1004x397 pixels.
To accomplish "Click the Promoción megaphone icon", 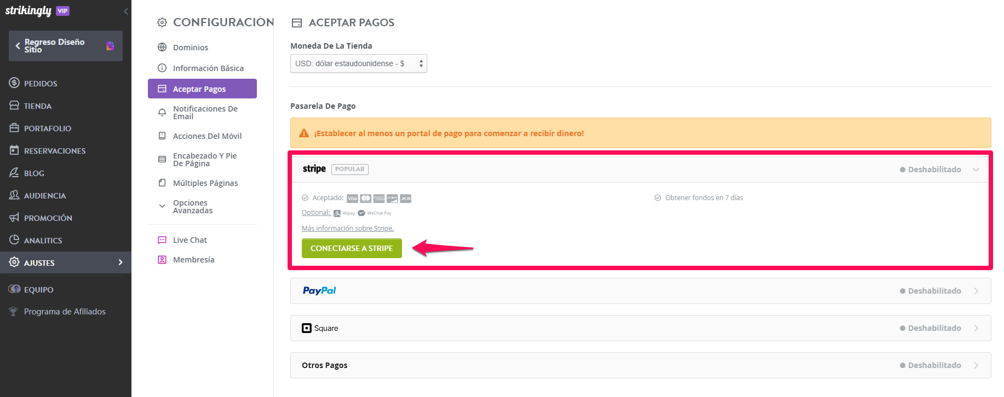I will (x=14, y=218).
